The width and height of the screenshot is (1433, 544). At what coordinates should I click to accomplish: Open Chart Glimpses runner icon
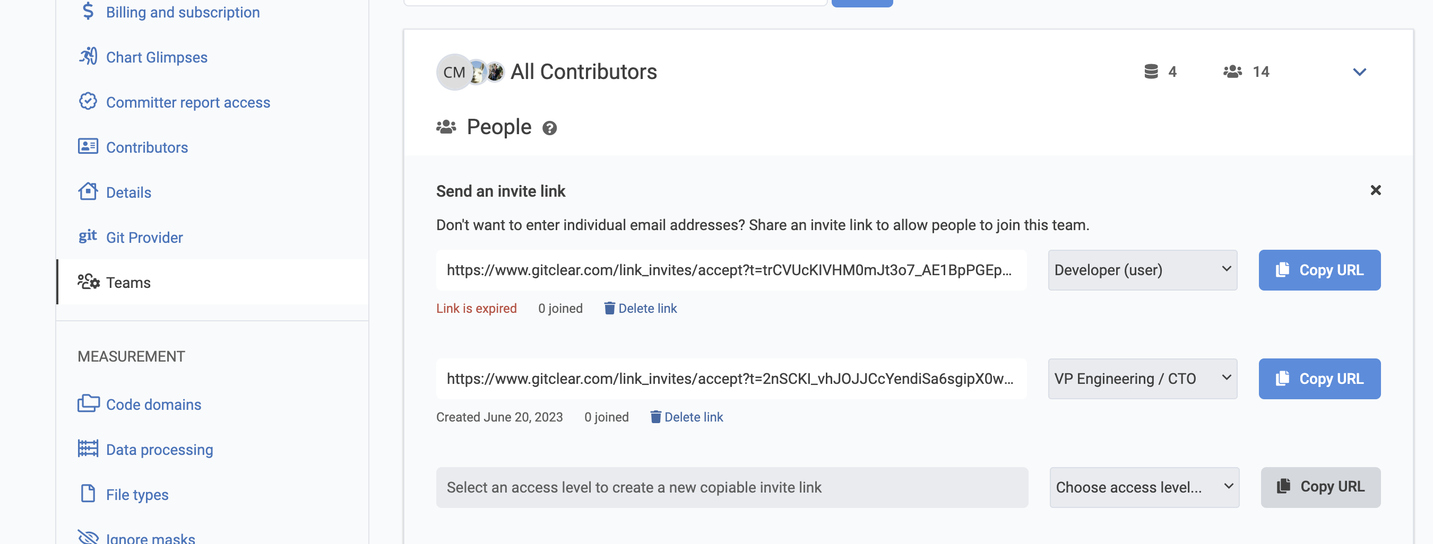(x=88, y=57)
